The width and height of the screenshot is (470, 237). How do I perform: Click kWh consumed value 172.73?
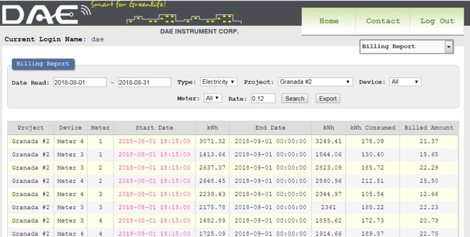tap(372, 220)
